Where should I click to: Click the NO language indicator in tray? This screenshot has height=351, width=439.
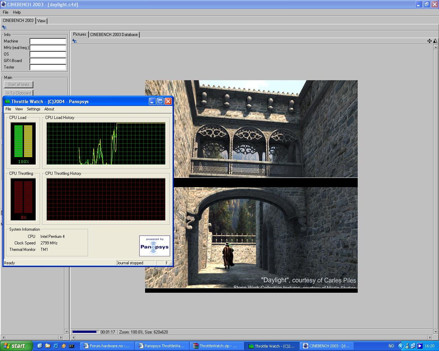point(391,346)
